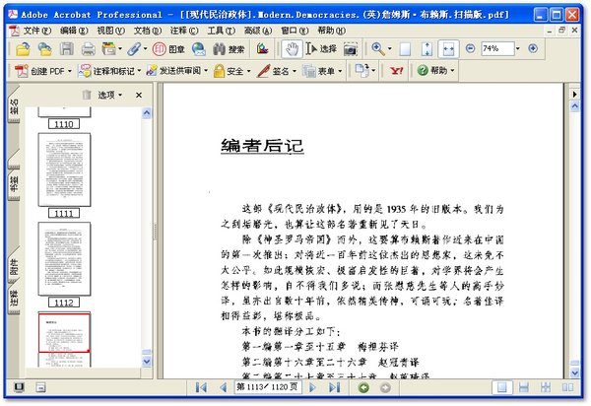Open the 工具(T) menu
591x406 pixels.
click(x=221, y=31)
